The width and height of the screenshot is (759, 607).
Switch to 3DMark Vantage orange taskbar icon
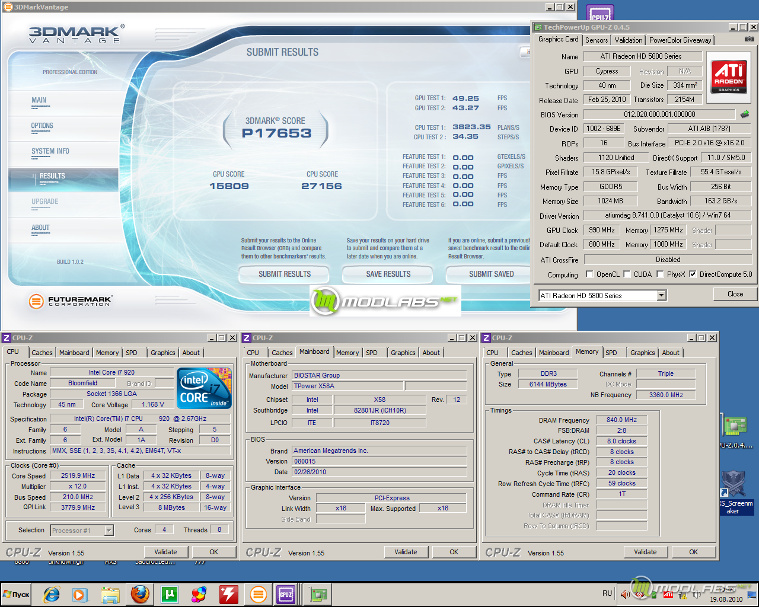click(259, 594)
